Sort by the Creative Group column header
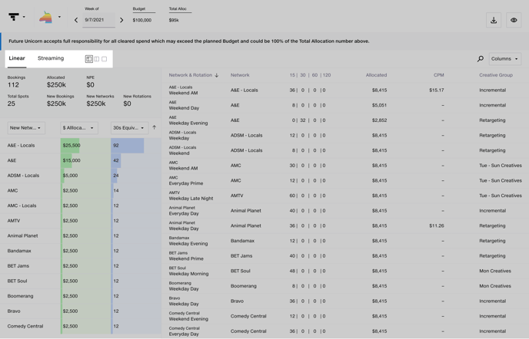Viewport: 529px width, 339px height. (x=496, y=75)
